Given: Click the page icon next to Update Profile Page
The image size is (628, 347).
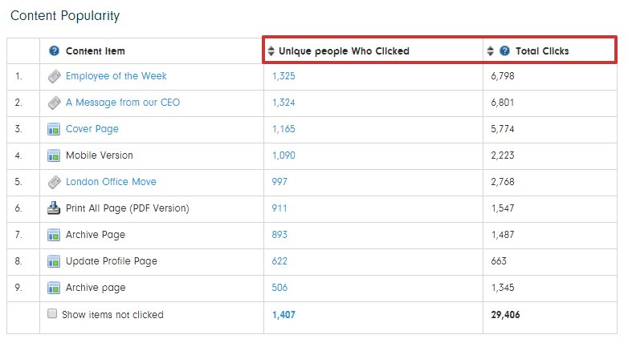Looking at the screenshot, I should 54,261.
